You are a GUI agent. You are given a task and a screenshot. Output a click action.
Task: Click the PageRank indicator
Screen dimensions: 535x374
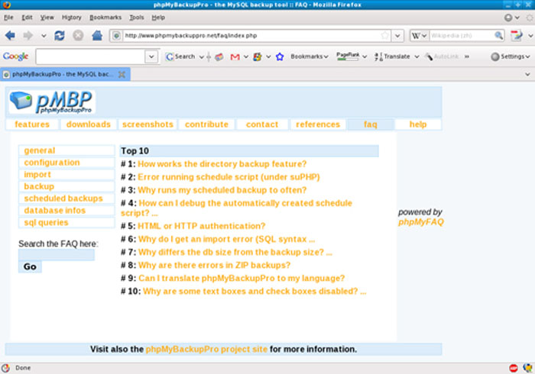(348, 56)
